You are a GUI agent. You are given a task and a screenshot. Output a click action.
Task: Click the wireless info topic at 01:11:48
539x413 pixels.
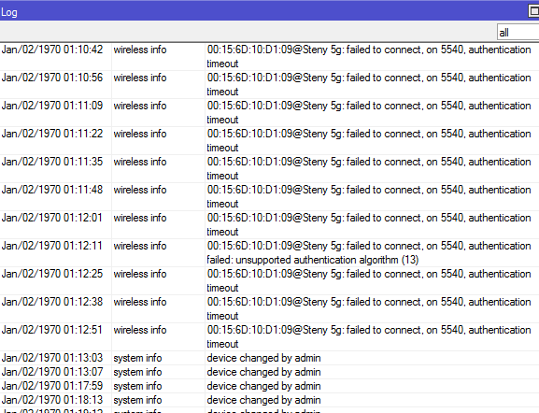(140, 190)
